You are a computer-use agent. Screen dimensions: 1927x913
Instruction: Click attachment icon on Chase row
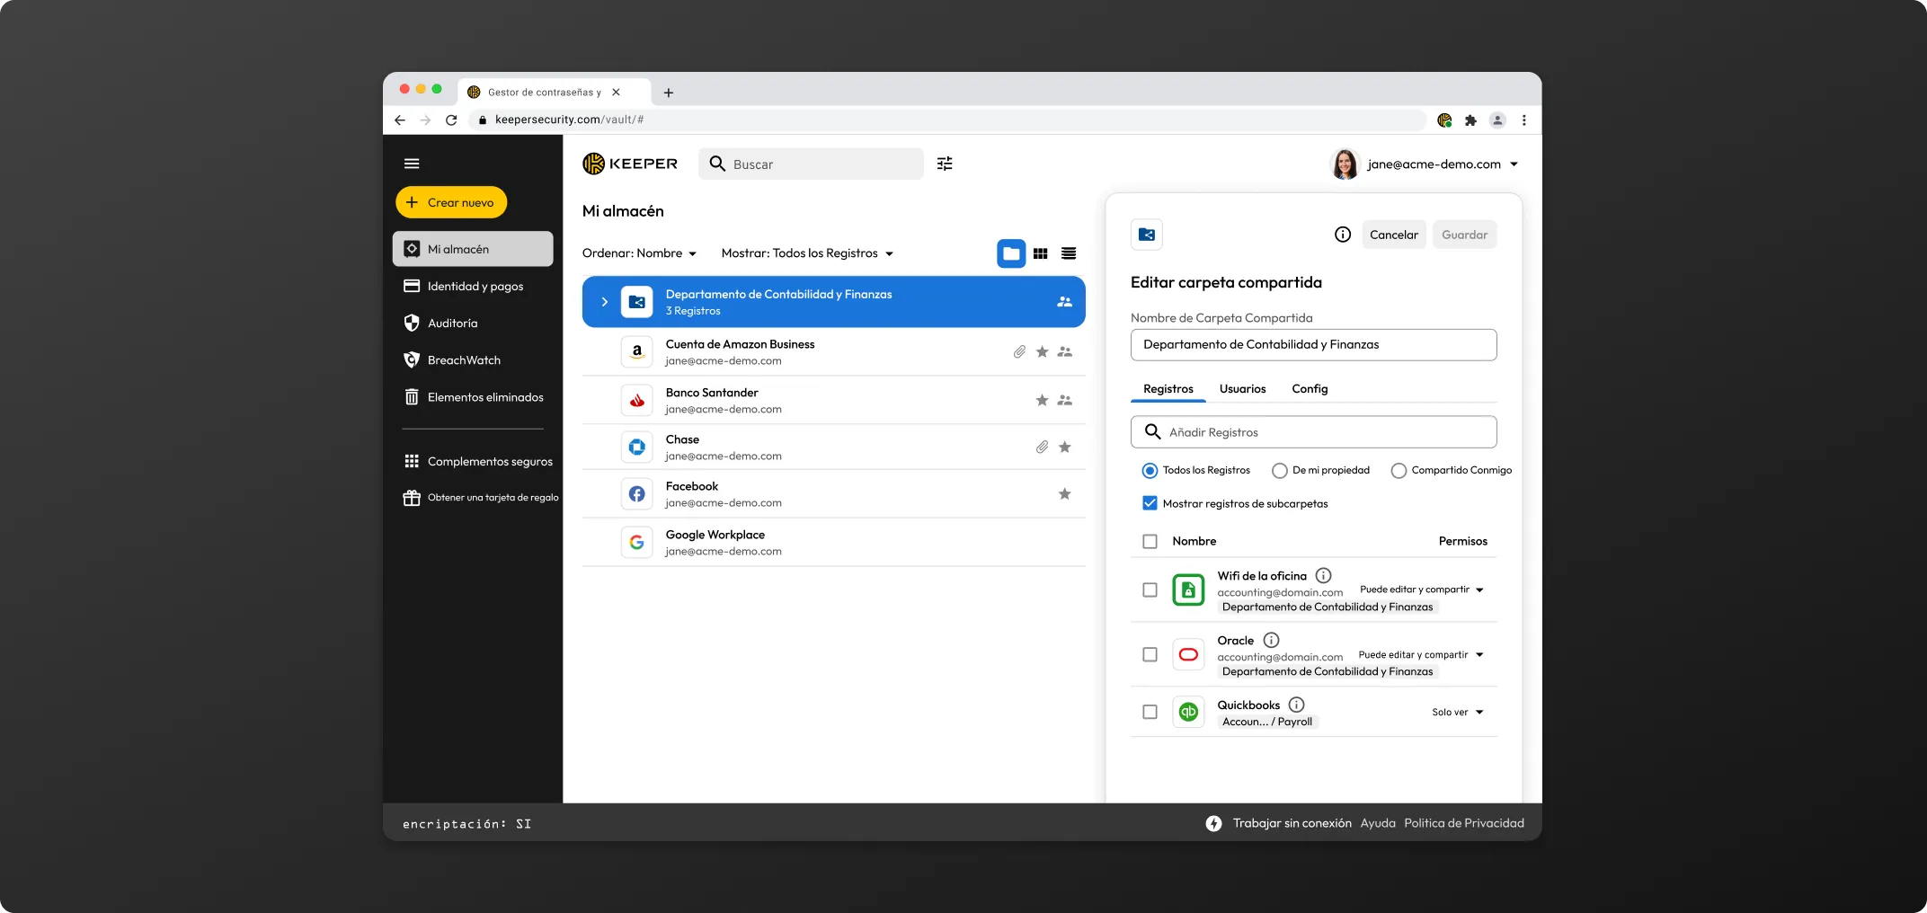coord(1042,448)
